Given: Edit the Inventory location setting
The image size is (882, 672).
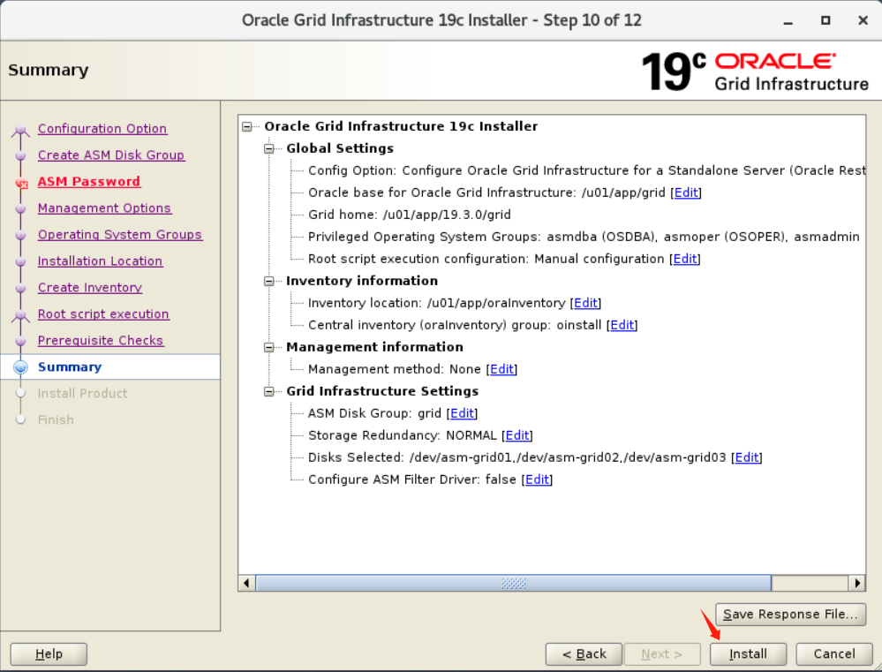Looking at the screenshot, I should pyautogui.click(x=585, y=304).
